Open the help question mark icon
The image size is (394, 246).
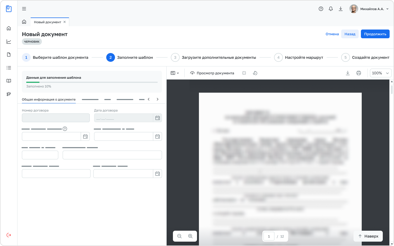(x=321, y=9)
